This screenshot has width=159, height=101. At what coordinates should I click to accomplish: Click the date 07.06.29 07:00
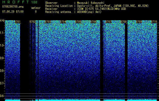click(x=13, y=12)
